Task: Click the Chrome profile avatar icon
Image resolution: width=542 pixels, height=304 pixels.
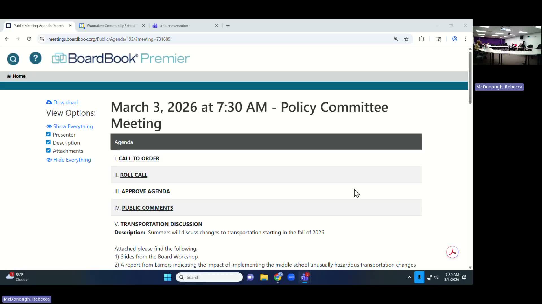Action: [454, 39]
